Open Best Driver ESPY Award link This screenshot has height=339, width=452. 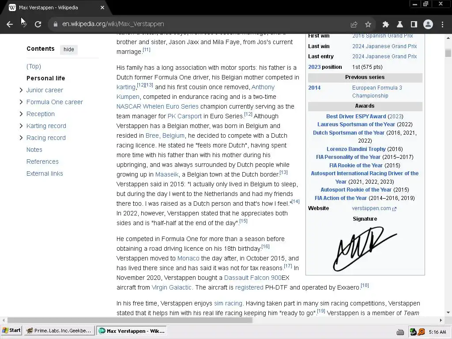[356, 117]
